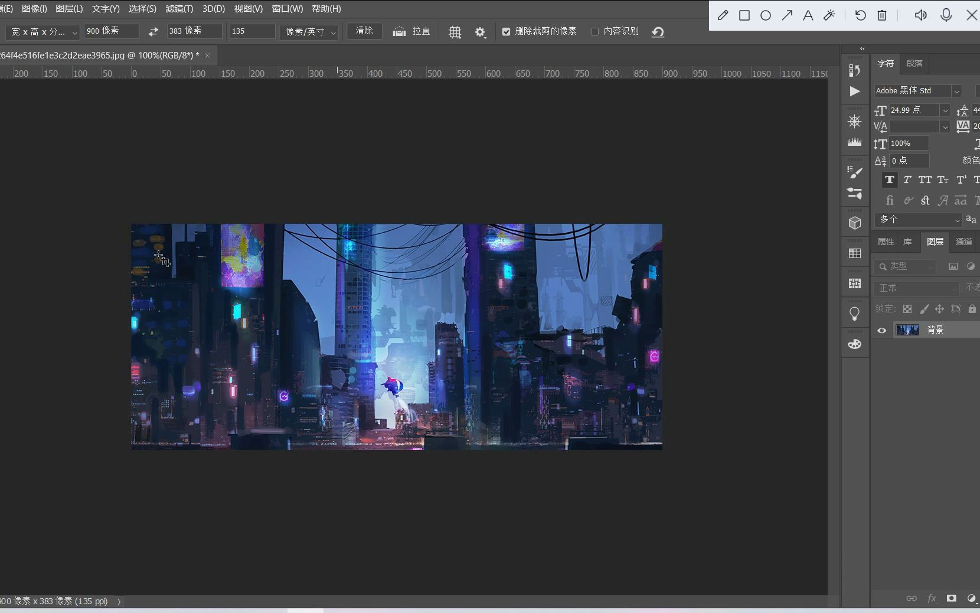
Task: Open crop overlay grid options
Action: (x=455, y=32)
